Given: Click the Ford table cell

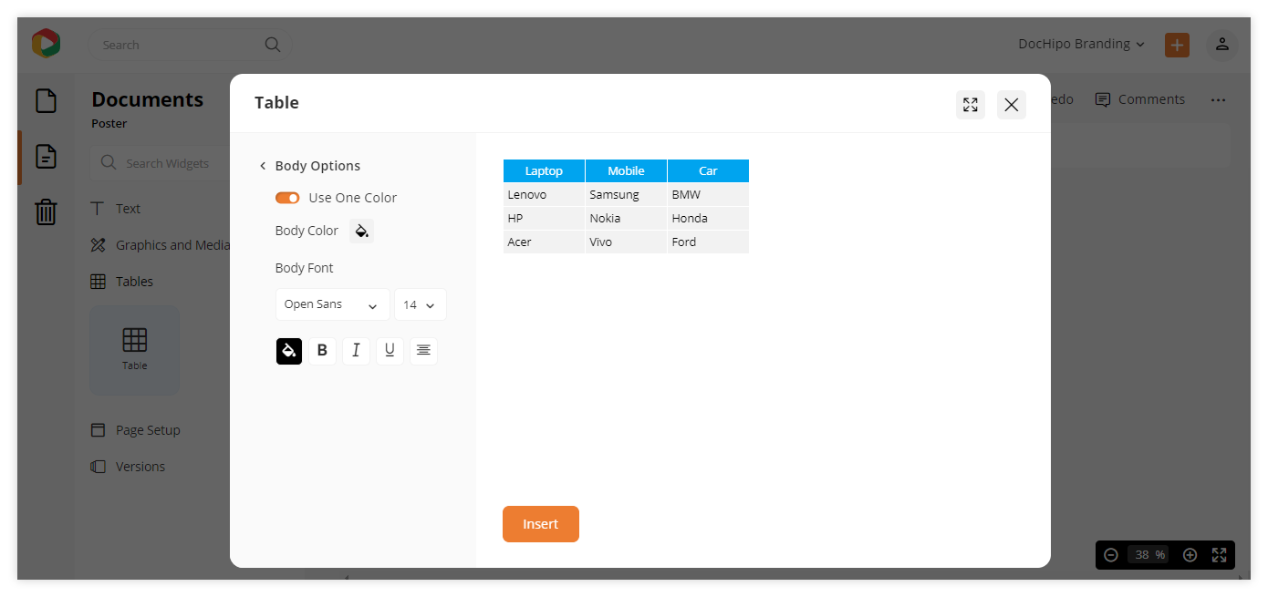Looking at the screenshot, I should (x=708, y=242).
